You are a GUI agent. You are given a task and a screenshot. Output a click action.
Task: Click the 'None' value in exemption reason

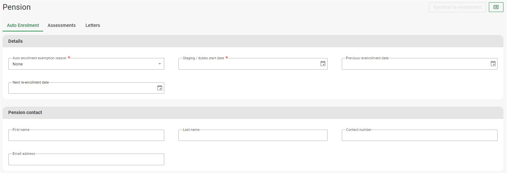tap(18, 64)
